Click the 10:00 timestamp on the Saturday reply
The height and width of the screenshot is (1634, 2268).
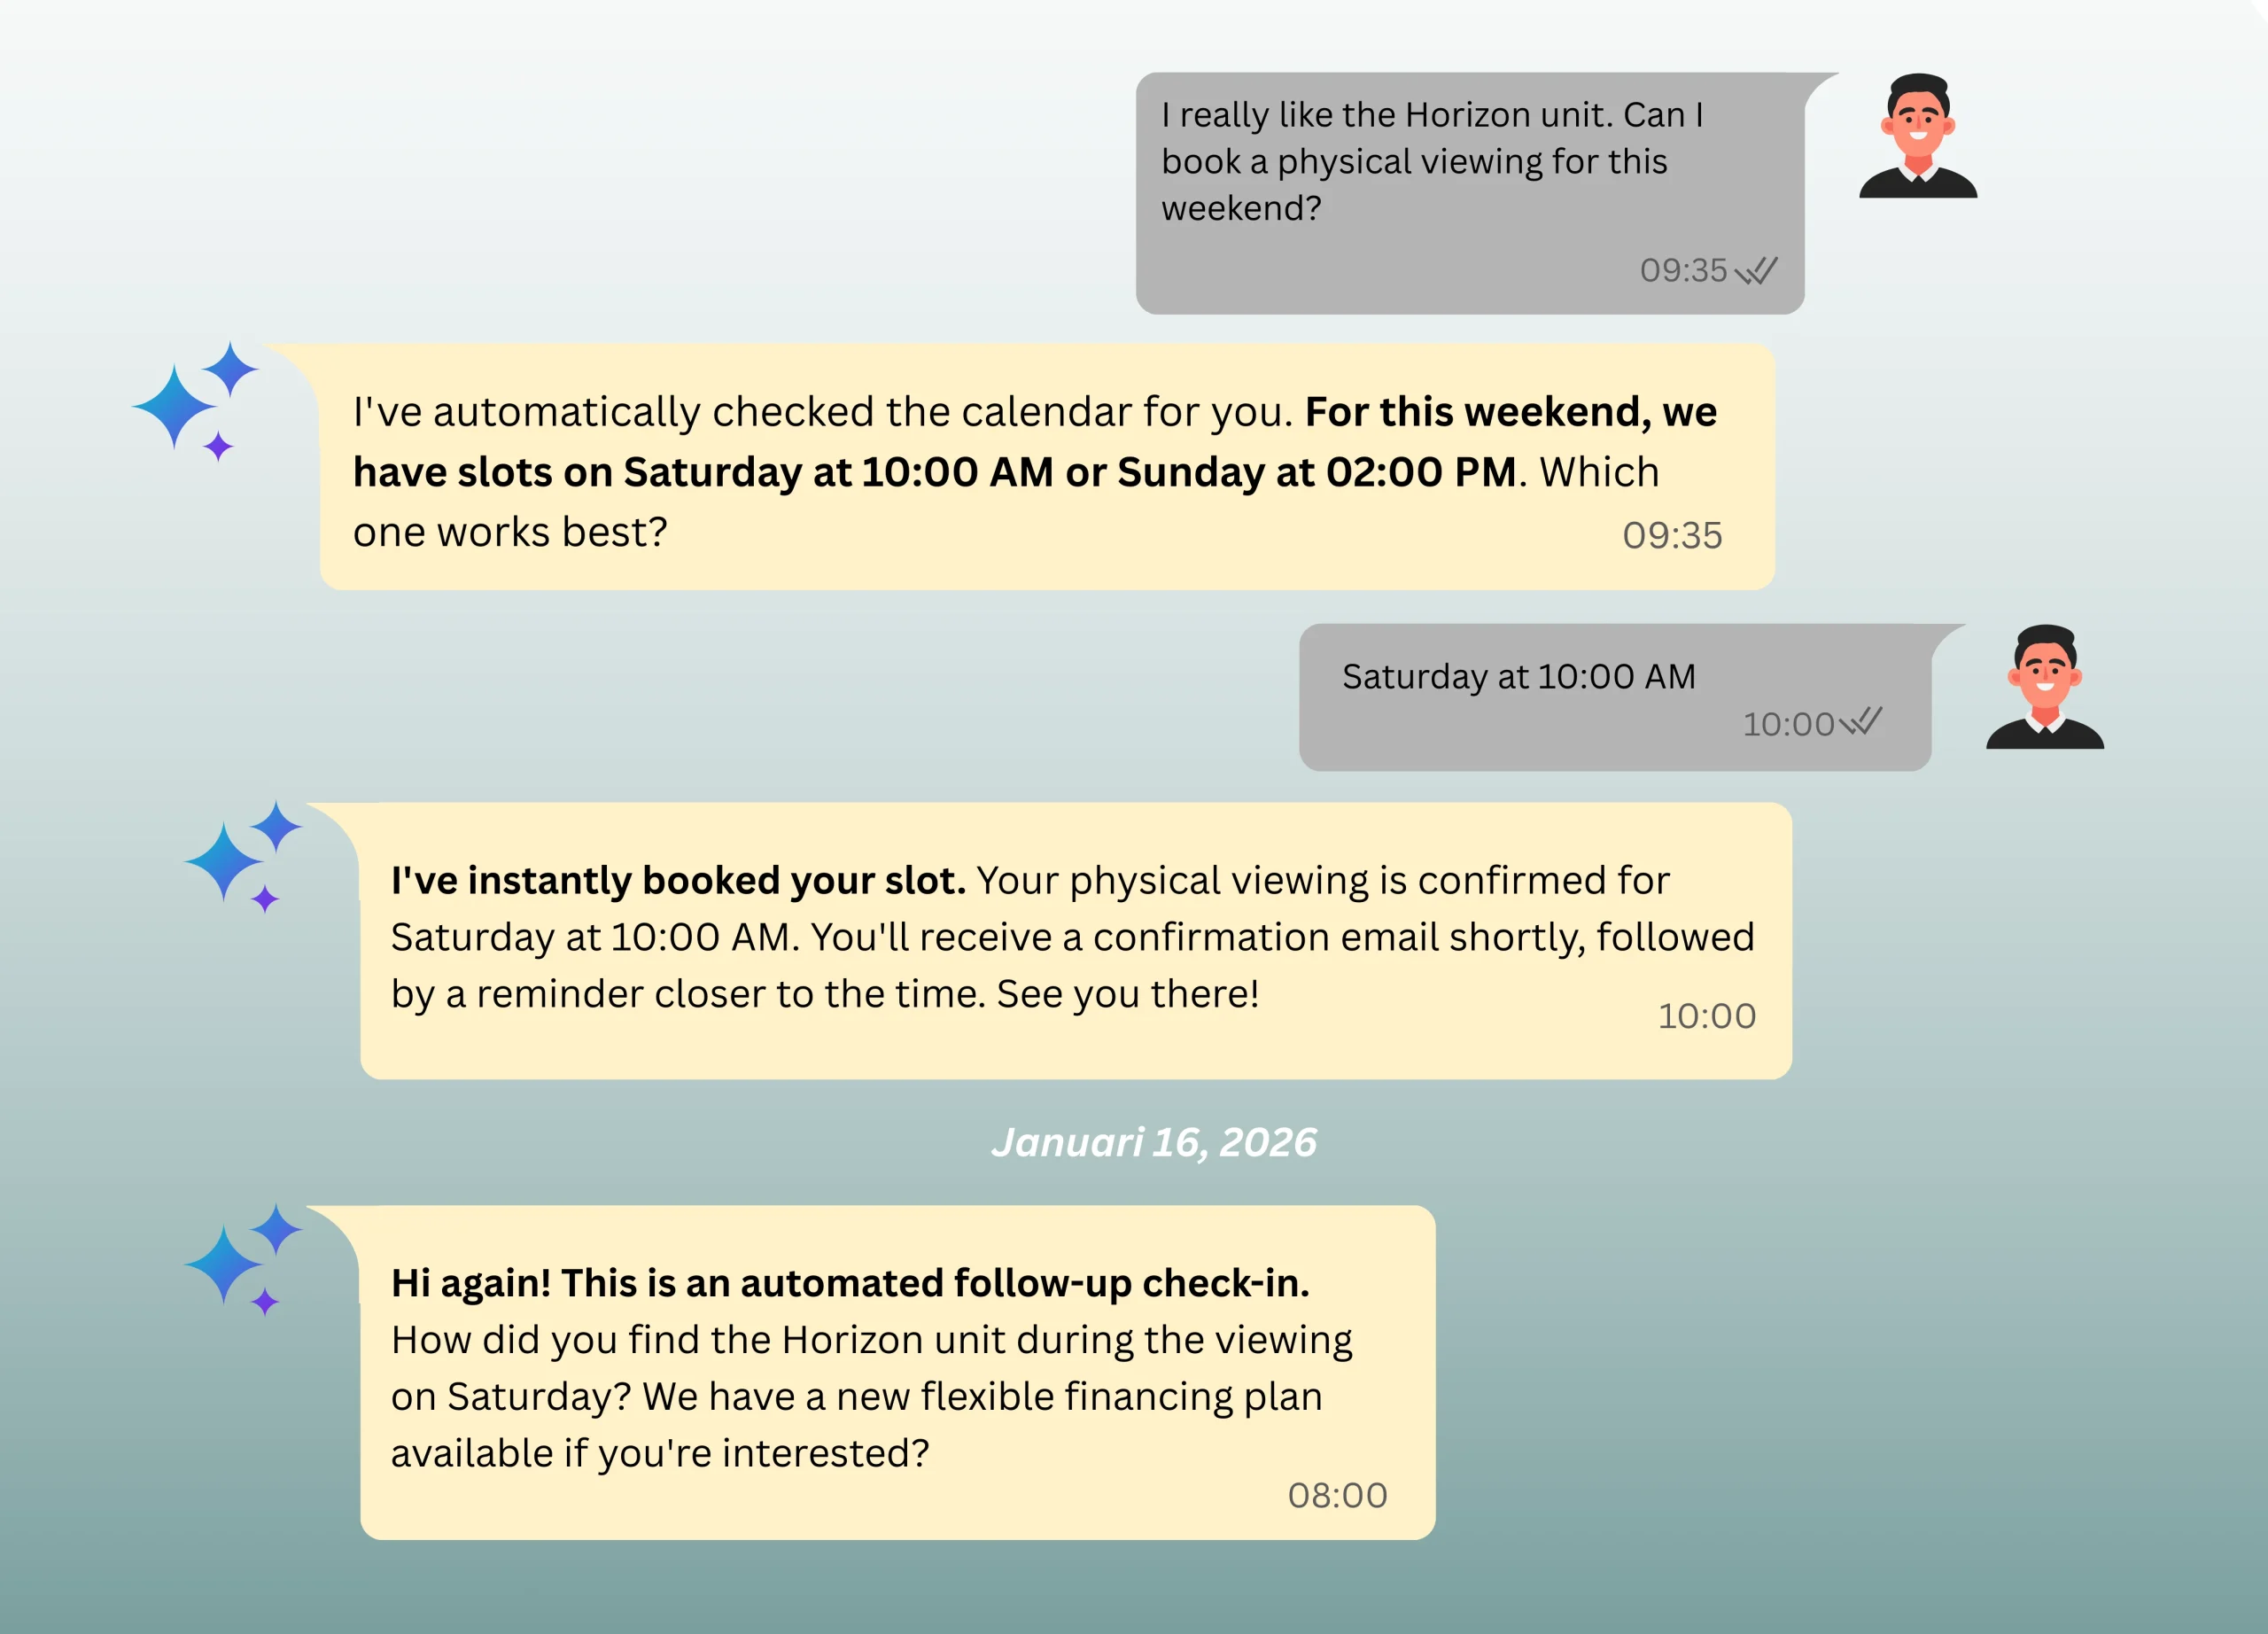(x=1788, y=724)
